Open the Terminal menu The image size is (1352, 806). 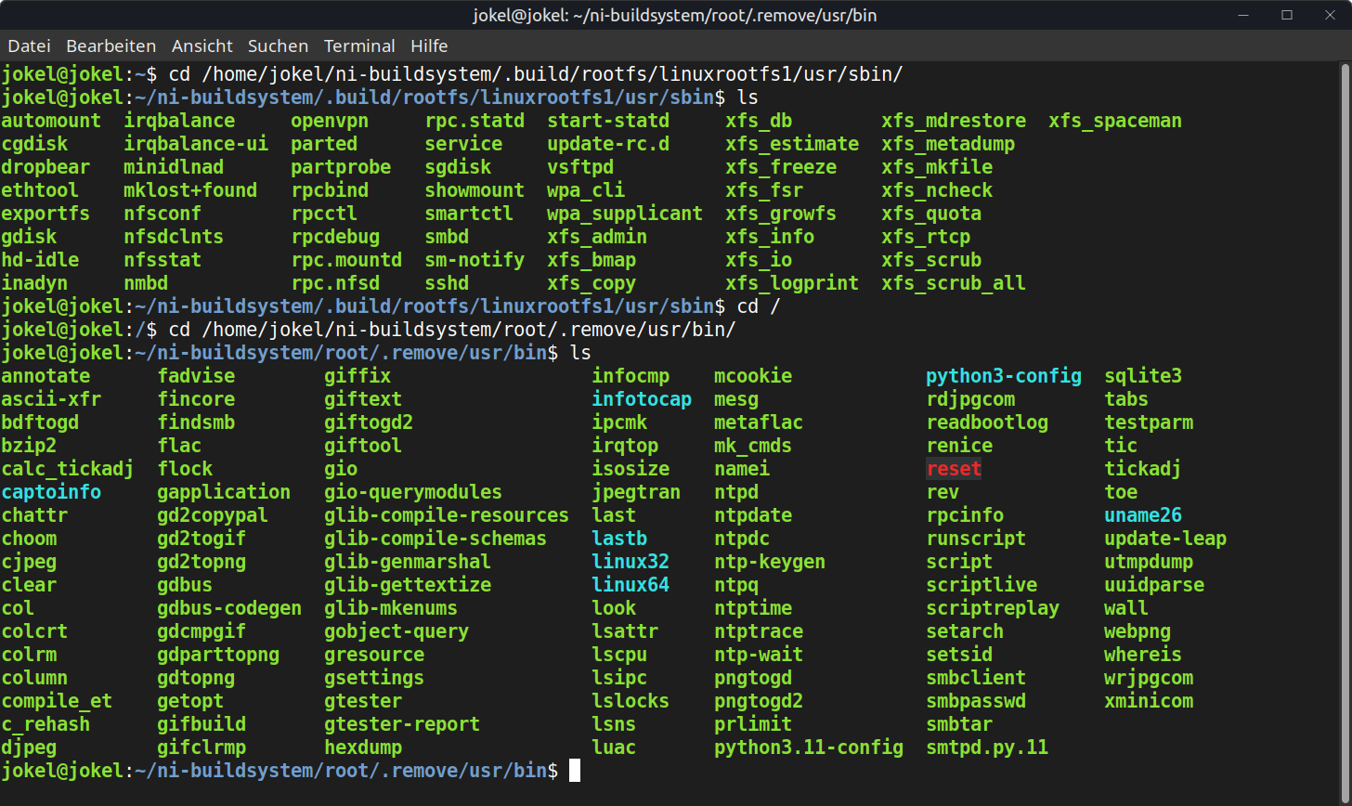359,45
